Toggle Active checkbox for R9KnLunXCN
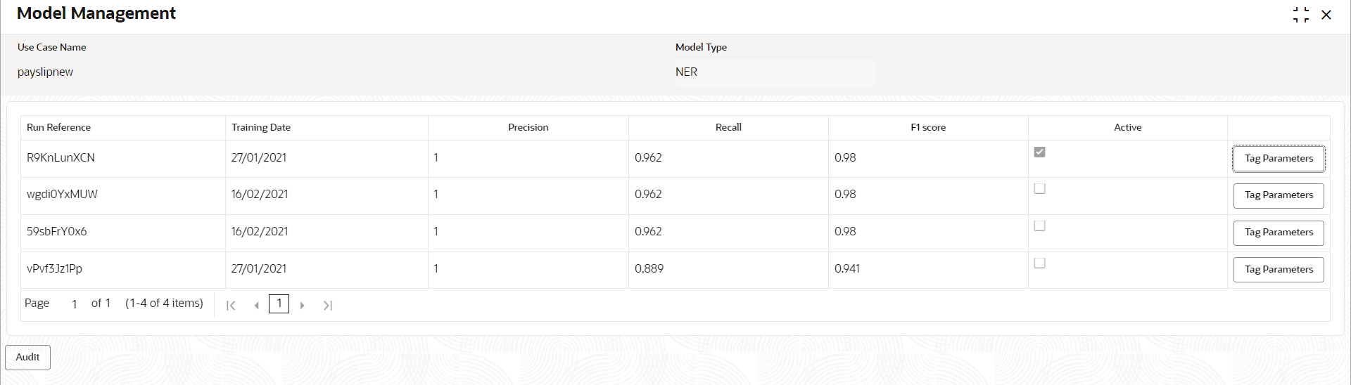The image size is (1351, 385). tap(1039, 152)
